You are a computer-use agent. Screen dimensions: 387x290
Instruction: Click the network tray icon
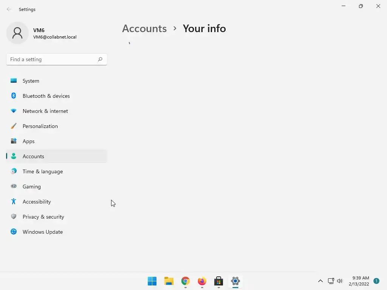(x=331, y=281)
